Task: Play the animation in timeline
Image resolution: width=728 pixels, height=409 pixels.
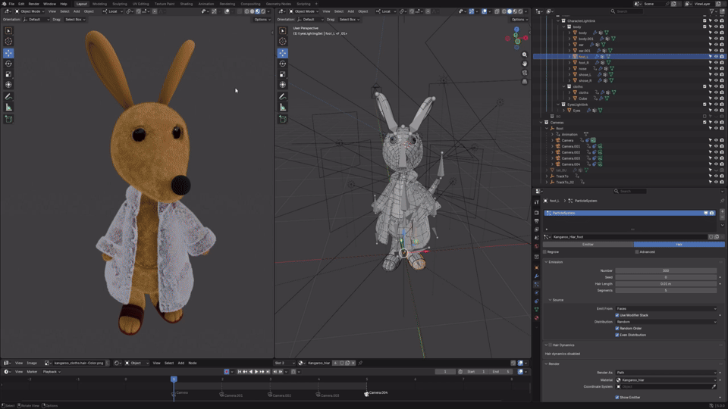Action: 256,372
